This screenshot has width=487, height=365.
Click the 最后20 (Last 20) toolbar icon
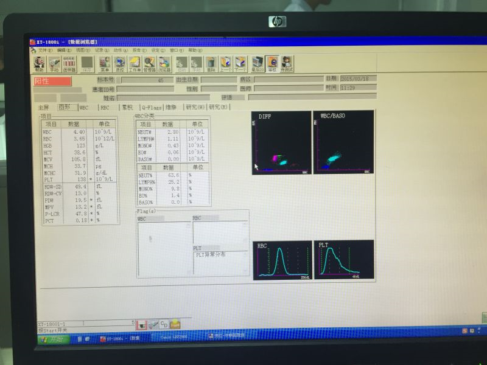(258, 63)
